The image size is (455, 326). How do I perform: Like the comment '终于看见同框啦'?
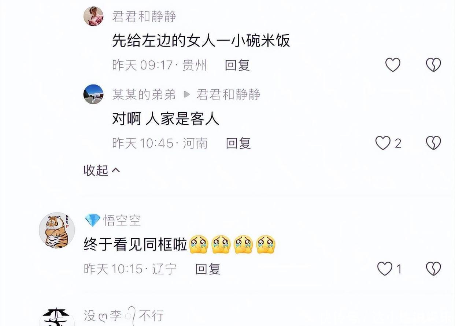[x=385, y=269]
